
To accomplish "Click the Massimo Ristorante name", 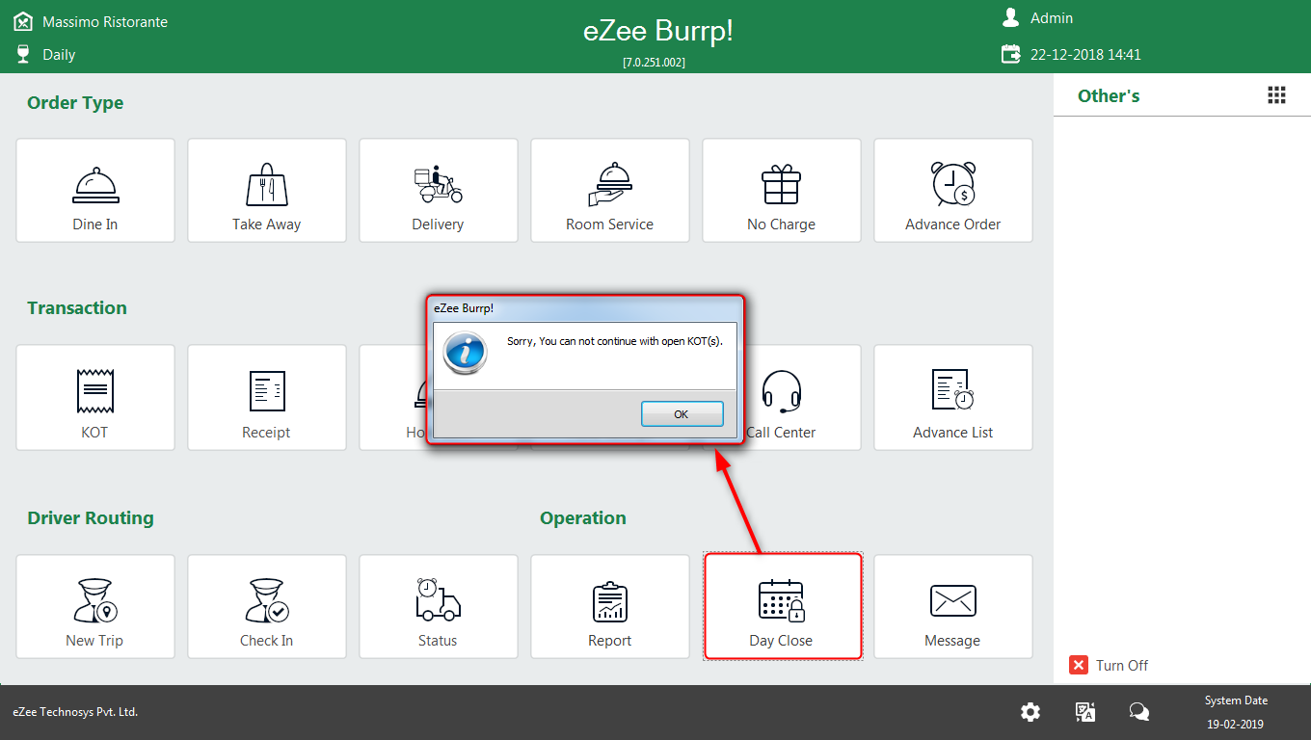I will tap(105, 21).
